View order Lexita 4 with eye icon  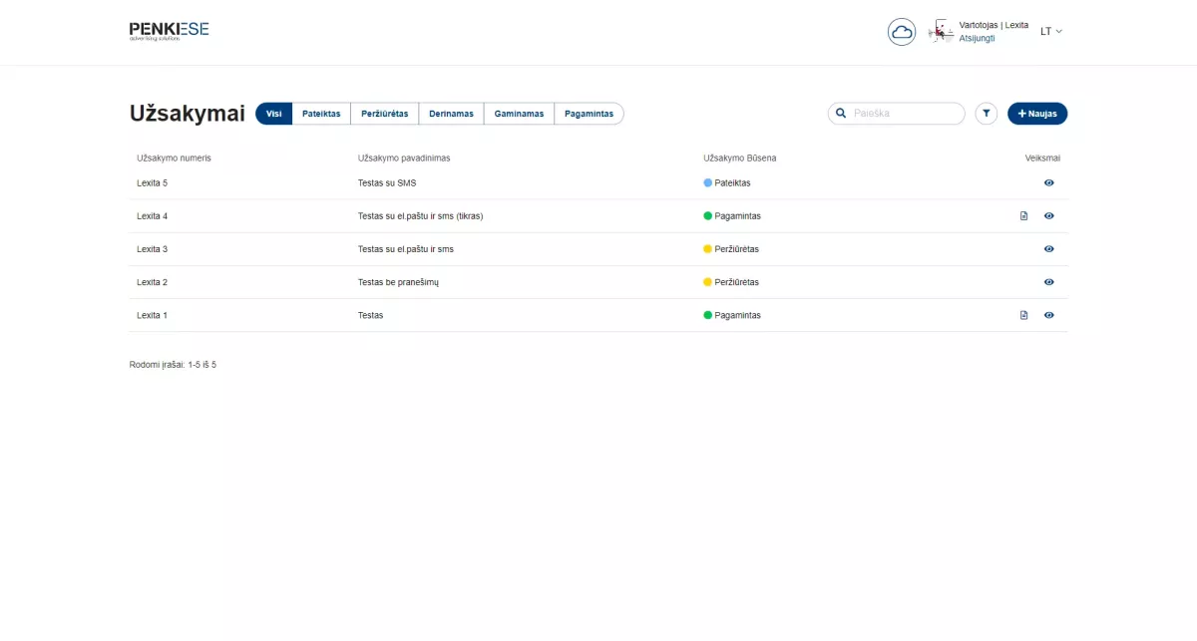pos(1048,216)
